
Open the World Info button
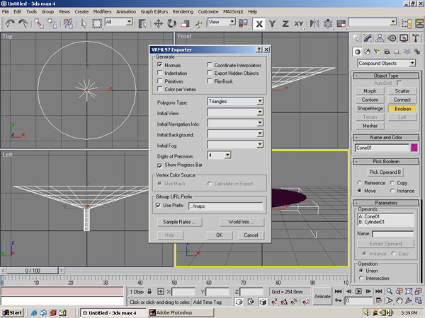[242, 222]
